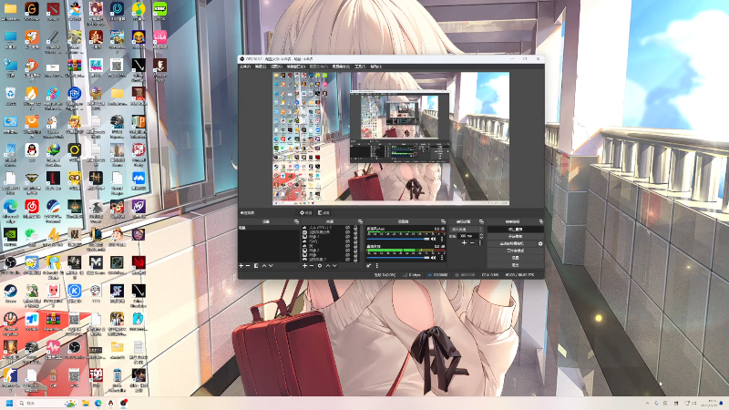Mute the Mic/Aux channel speaker icon

434,239
